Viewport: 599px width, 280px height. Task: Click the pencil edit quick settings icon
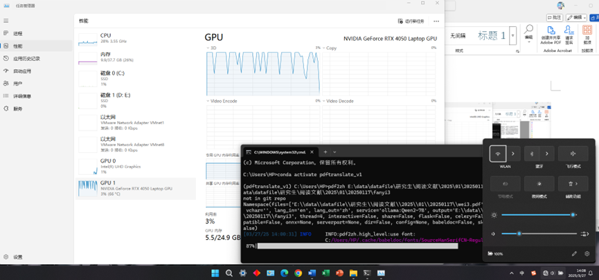coord(574,254)
